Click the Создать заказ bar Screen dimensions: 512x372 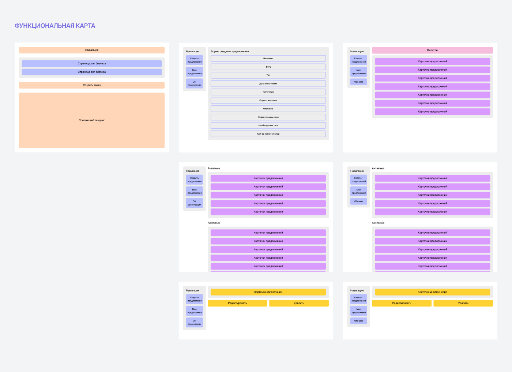91,85
